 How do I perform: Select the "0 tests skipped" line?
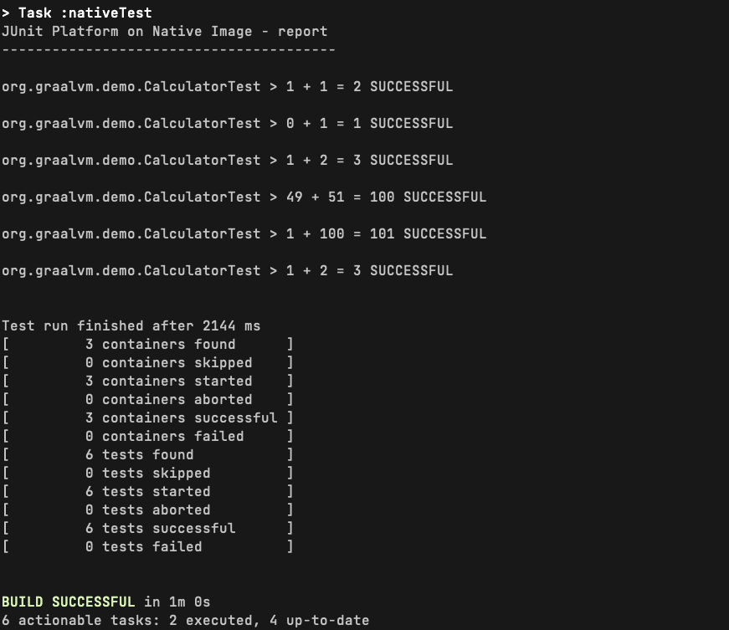[x=147, y=473]
